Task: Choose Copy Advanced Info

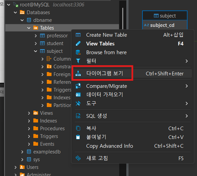Action: (x=133, y=146)
